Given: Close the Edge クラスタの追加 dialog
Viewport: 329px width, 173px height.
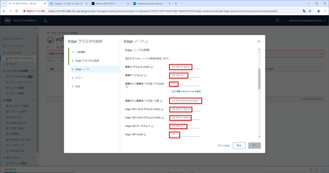Looking at the screenshot, I should (259, 41).
